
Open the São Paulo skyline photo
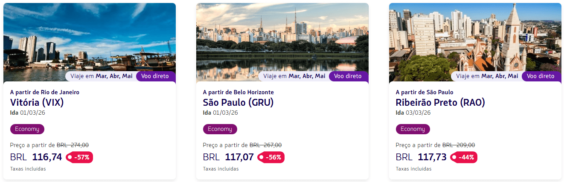[282, 38]
